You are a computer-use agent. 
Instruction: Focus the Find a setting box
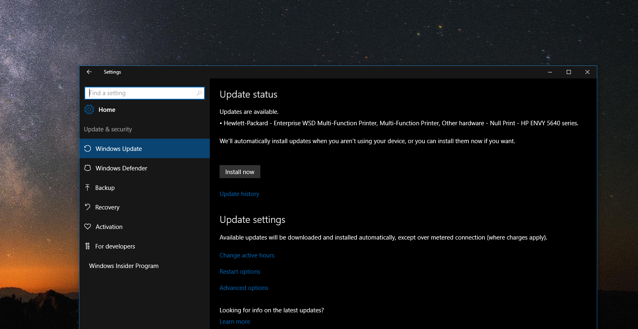coord(145,93)
